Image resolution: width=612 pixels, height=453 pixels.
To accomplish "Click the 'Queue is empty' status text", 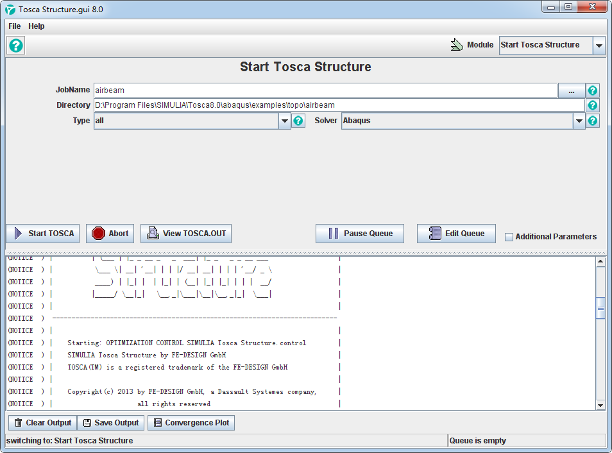I will 477,441.
